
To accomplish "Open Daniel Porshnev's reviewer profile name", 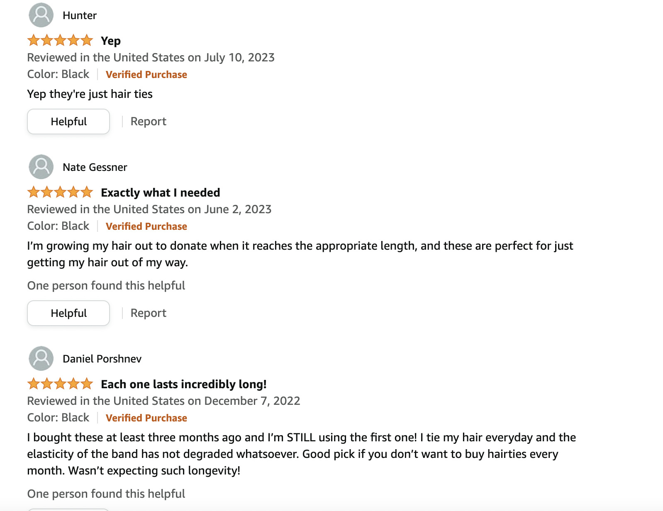I will coord(102,359).
